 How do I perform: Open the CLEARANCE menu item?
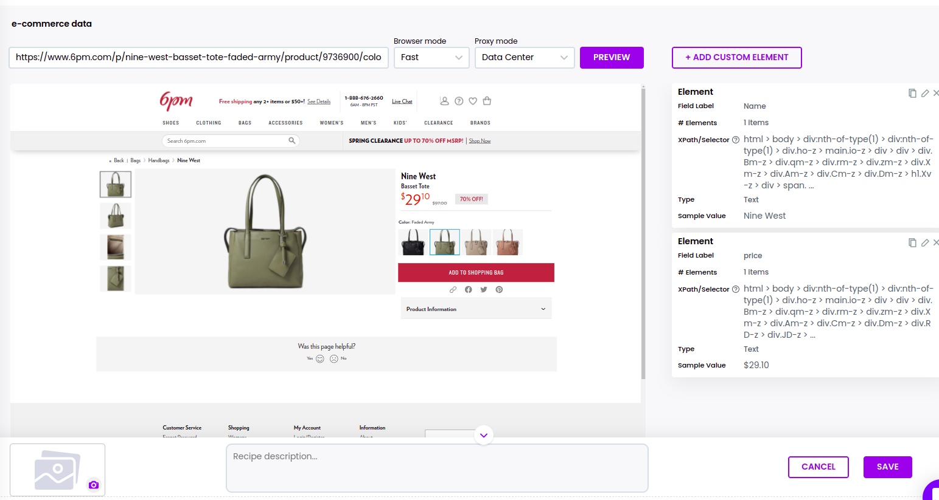click(x=438, y=123)
